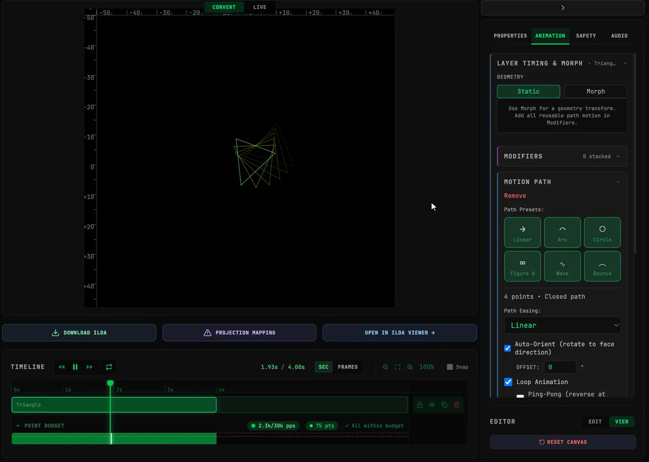Enable the Ping-Pong checkbox
Screen dimensions: 649x462
(x=520, y=396)
